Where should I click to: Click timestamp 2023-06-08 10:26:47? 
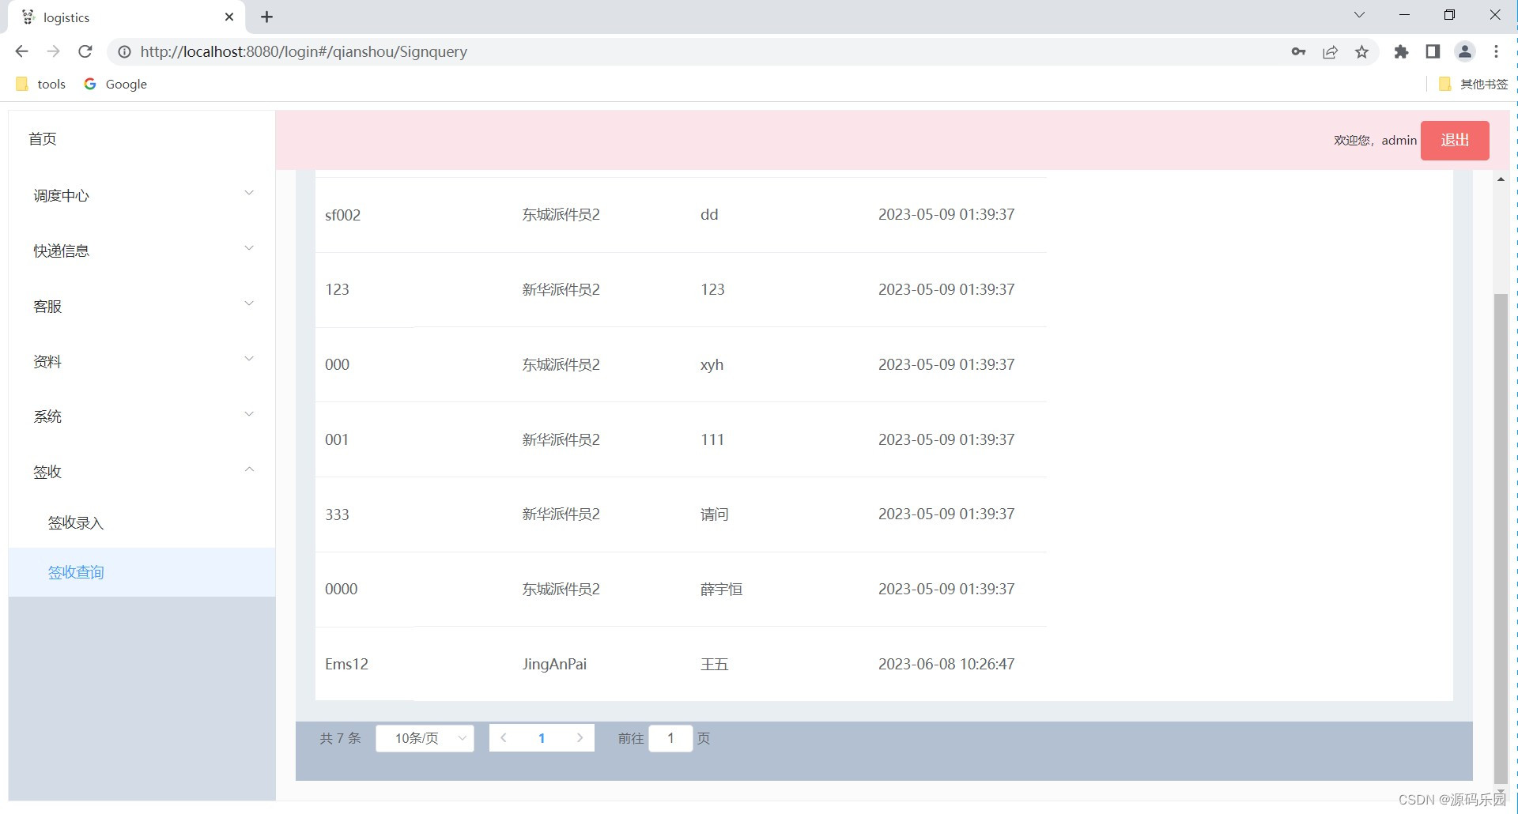click(946, 664)
